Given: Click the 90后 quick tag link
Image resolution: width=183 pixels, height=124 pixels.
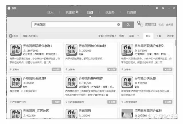Looking at the screenshot, I should 161,25.
